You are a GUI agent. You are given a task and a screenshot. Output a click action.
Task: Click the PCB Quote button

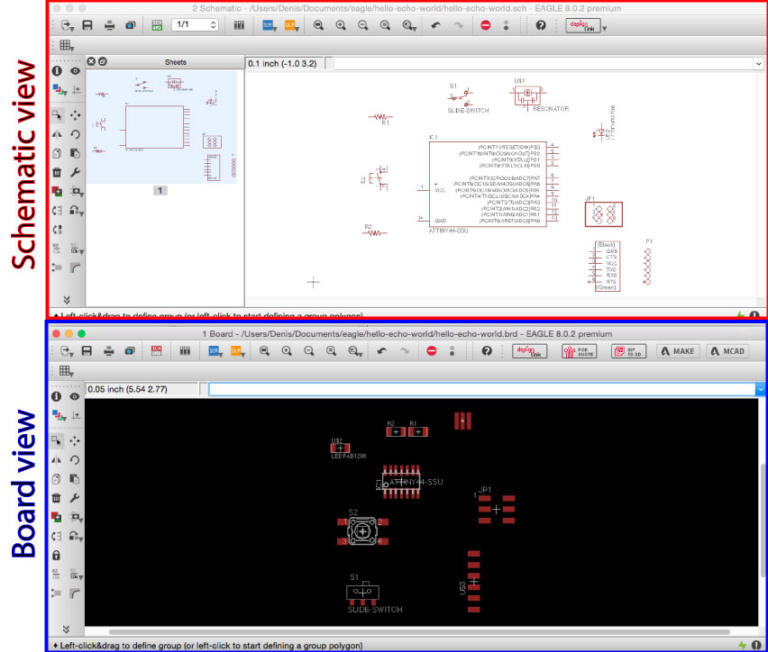point(580,351)
